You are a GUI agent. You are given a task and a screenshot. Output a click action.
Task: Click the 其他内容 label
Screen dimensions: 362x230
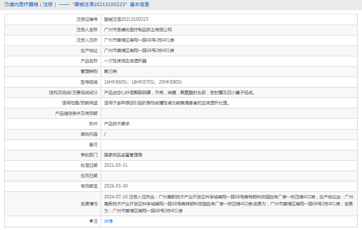click(89, 134)
